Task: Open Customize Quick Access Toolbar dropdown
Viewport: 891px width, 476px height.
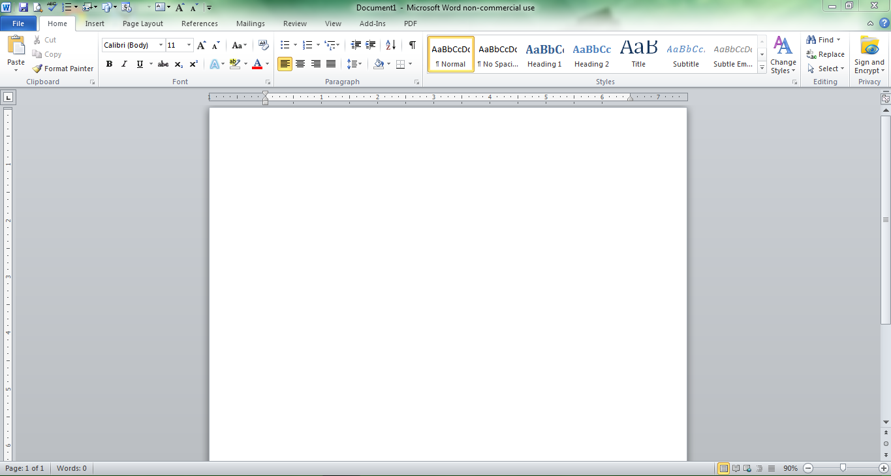Action: [209, 8]
